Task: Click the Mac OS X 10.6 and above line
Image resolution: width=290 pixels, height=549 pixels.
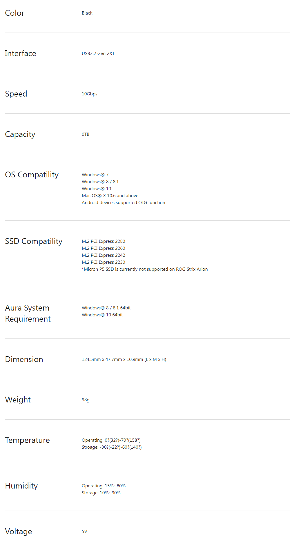Action: (110, 196)
